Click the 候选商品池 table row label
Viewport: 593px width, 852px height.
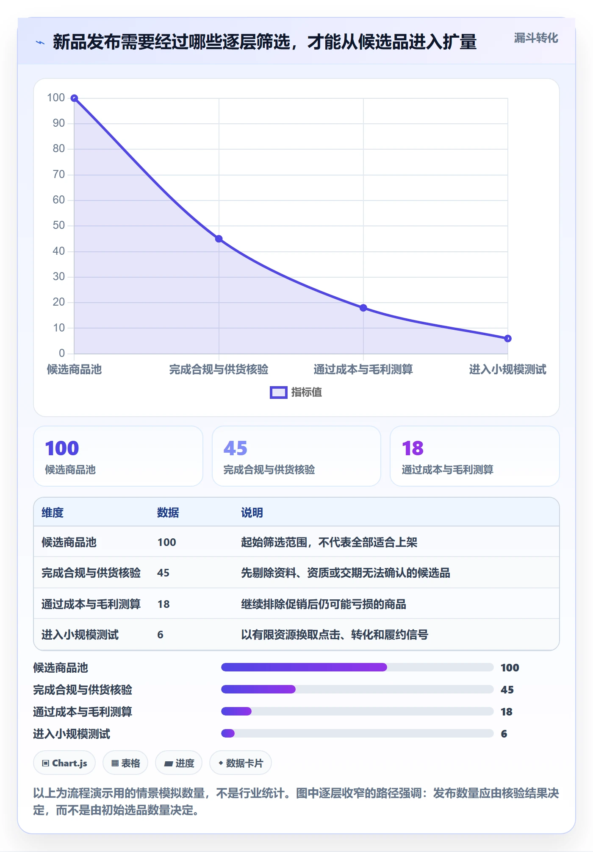point(69,542)
